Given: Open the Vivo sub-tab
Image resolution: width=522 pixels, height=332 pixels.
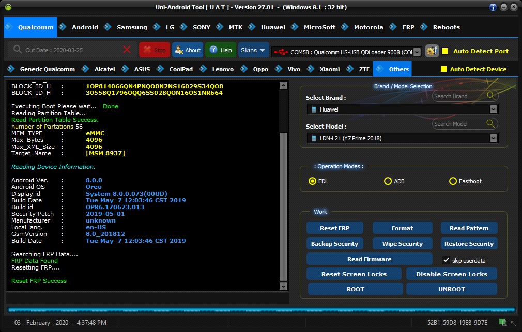Looking at the screenshot, I should tap(288, 69).
